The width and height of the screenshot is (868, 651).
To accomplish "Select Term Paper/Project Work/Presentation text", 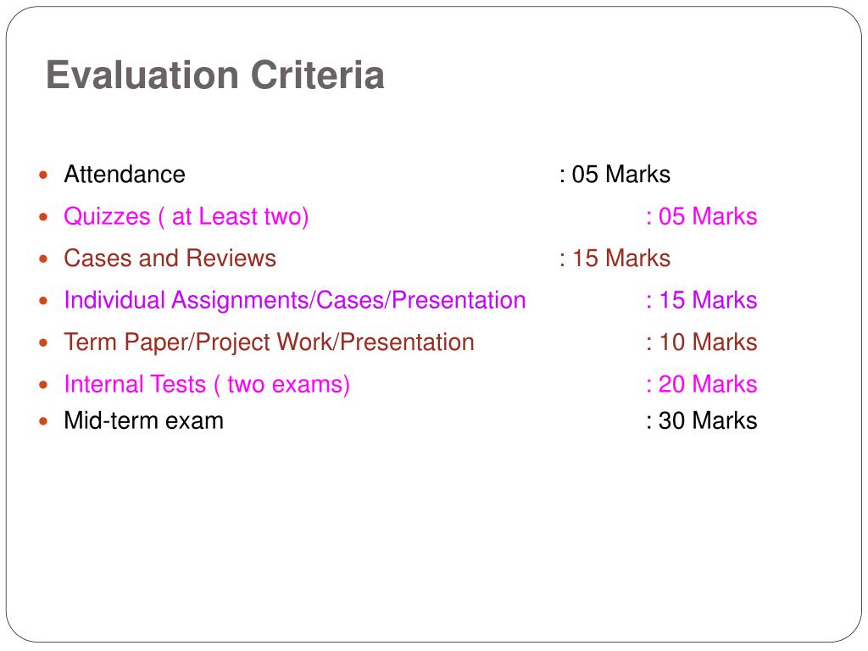I will pos(269,342).
